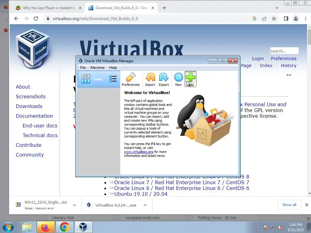
Task: Click the green Add machine icon
Action: click(x=190, y=79)
